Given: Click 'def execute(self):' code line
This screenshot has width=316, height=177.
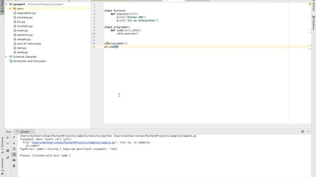Looking at the screenshot, I should coord(124,14).
